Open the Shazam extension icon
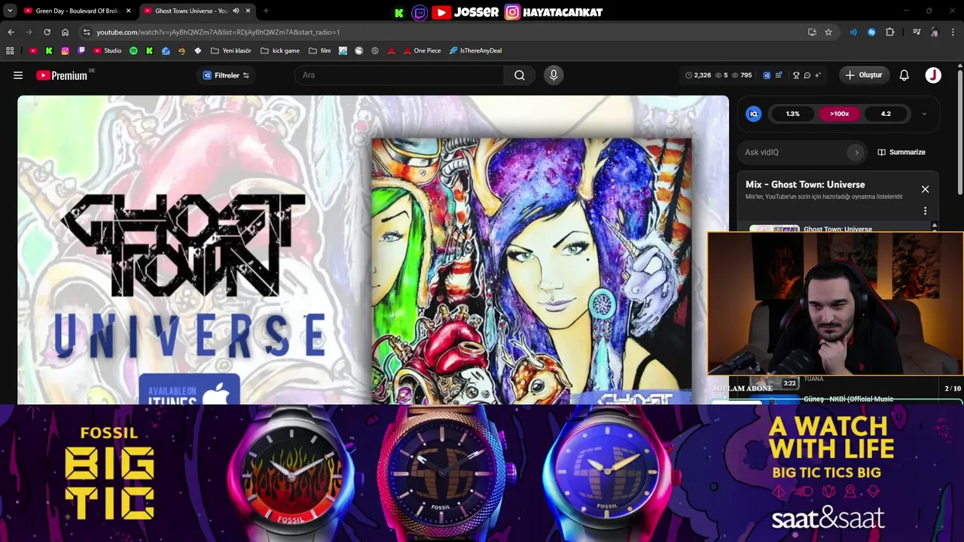This screenshot has height=542, width=964. [871, 32]
